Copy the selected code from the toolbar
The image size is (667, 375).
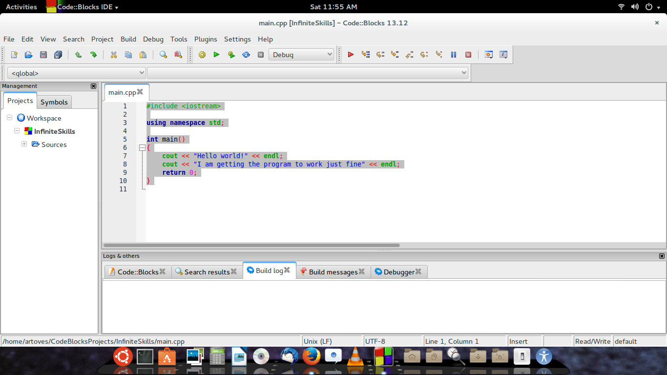[128, 55]
